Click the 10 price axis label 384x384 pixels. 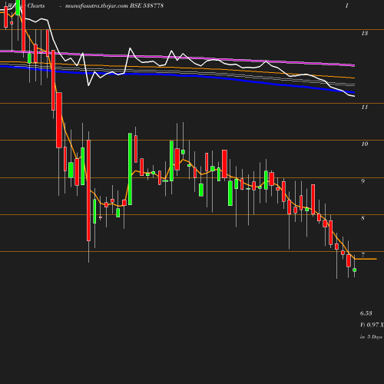365,144
